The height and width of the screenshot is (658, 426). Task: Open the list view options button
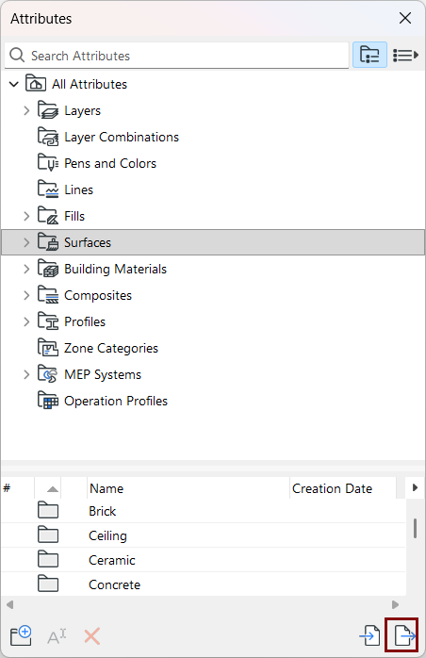tap(405, 55)
